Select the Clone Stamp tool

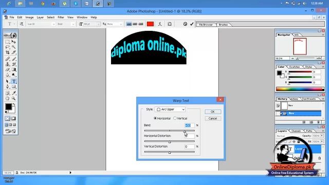pyautogui.click(x=8, y=64)
